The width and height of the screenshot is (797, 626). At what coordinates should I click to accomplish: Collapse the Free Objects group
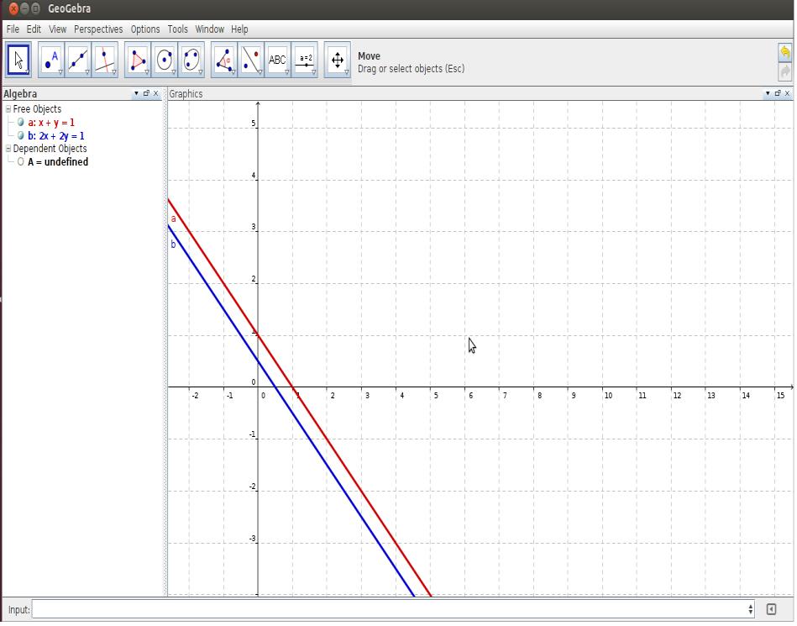8,109
